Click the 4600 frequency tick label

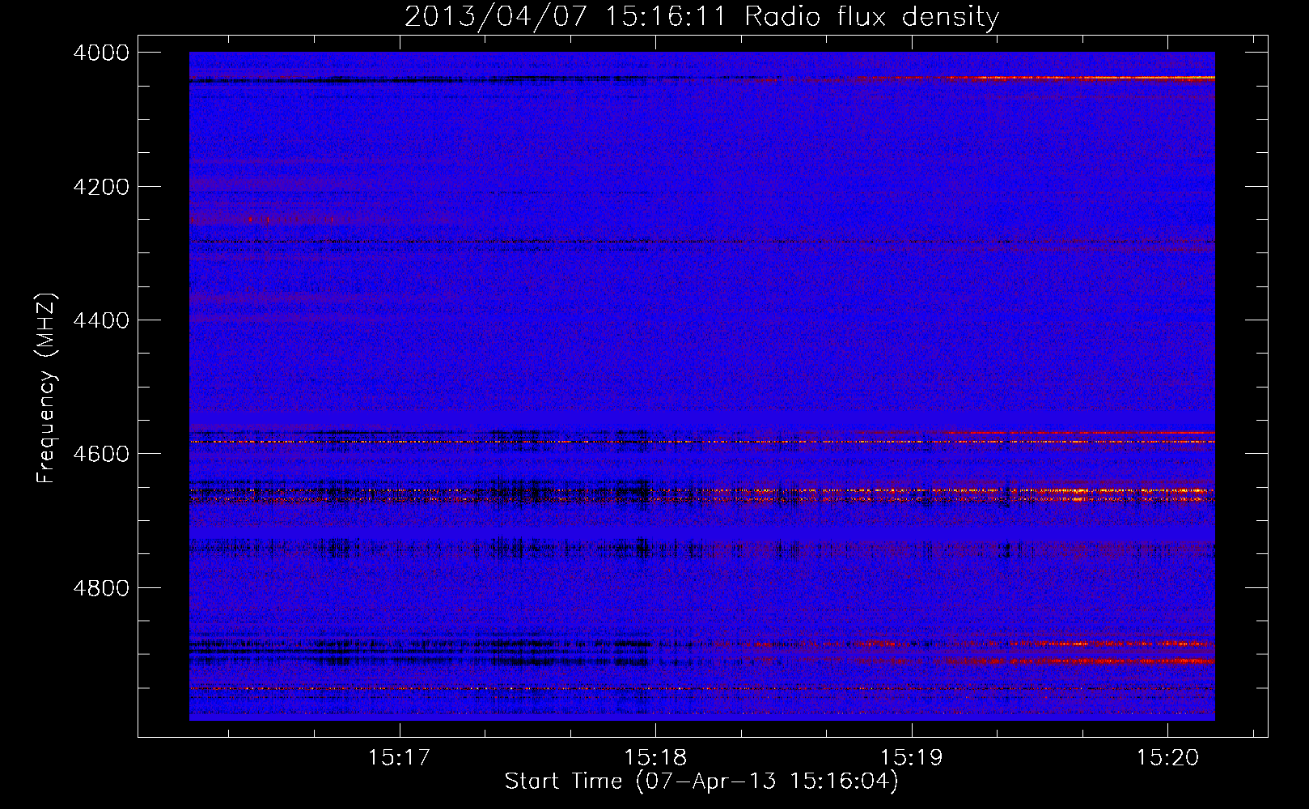(101, 454)
